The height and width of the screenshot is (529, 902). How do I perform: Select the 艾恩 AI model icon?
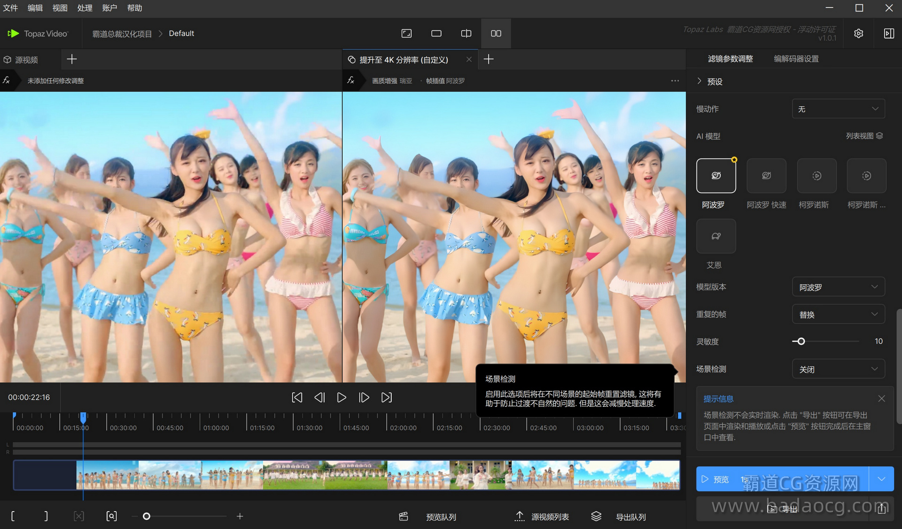(716, 236)
